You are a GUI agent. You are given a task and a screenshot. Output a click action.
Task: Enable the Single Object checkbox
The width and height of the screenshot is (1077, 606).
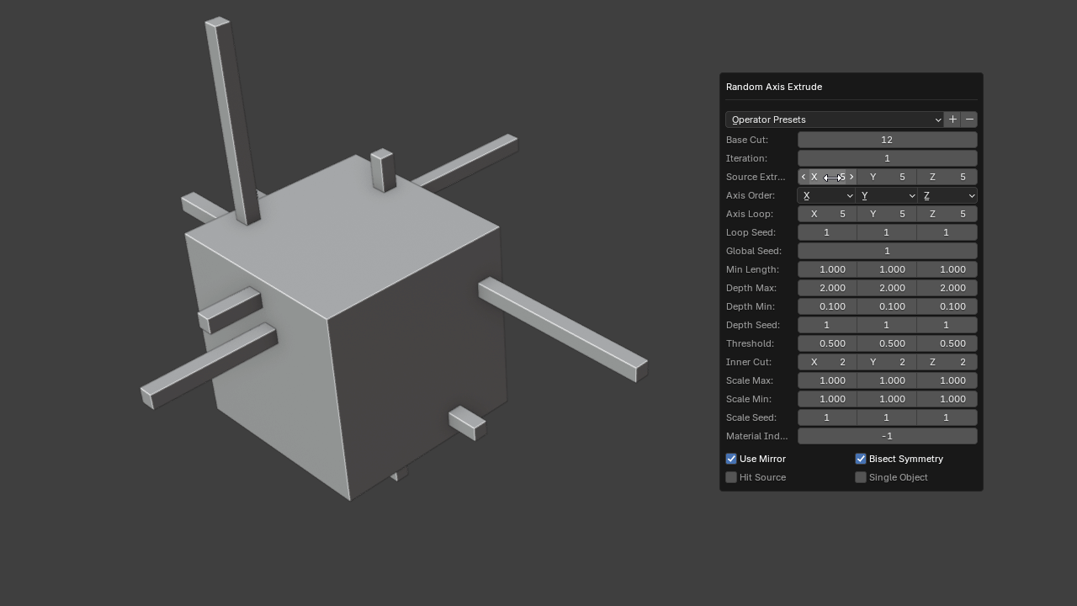861,477
